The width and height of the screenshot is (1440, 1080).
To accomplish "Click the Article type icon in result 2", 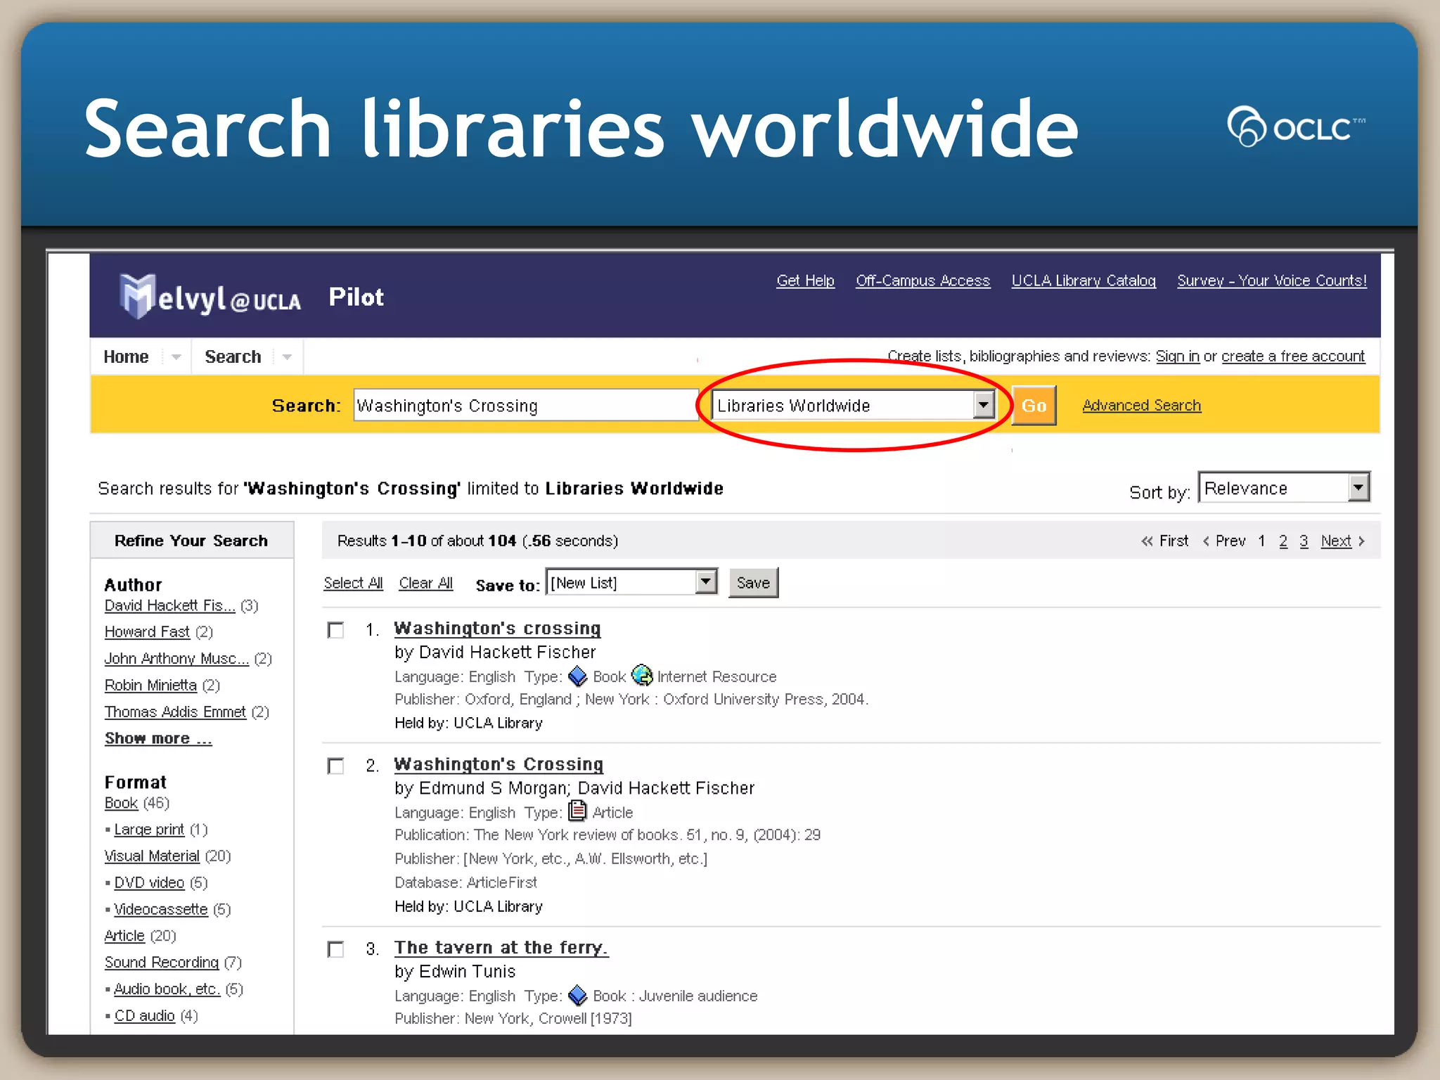I will coord(577,811).
